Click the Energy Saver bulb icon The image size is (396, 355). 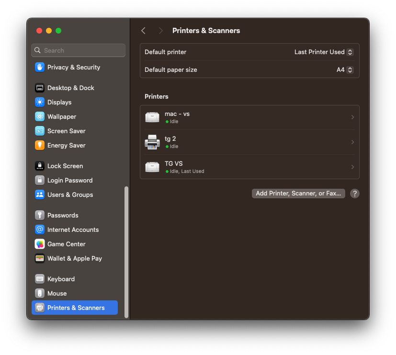pyautogui.click(x=40, y=145)
